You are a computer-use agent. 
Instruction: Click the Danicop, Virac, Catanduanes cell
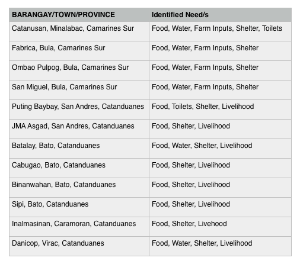[x=79, y=246]
